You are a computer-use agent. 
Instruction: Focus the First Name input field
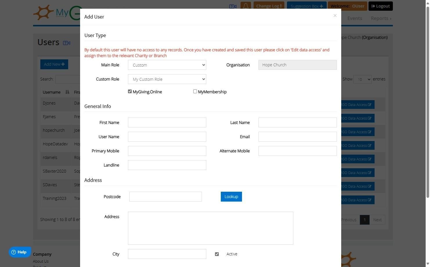(x=167, y=122)
